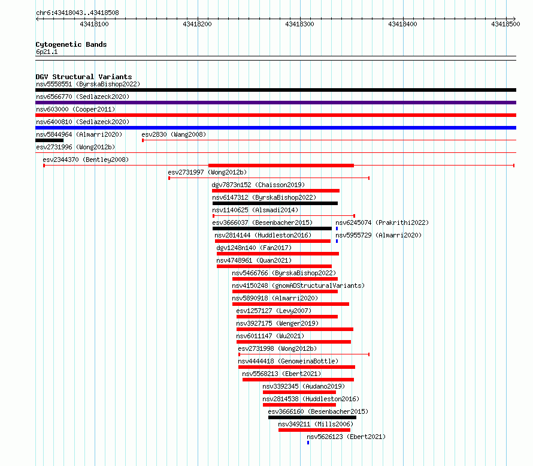Select dgv1248n140 (Fan2017) label
The height and width of the screenshot is (466, 533).
tap(254, 248)
